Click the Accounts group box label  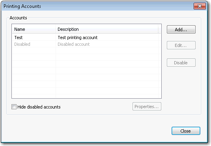pyautogui.click(x=18, y=18)
